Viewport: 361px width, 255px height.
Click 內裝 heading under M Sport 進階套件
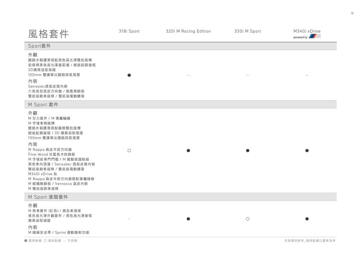[x=33, y=228]
